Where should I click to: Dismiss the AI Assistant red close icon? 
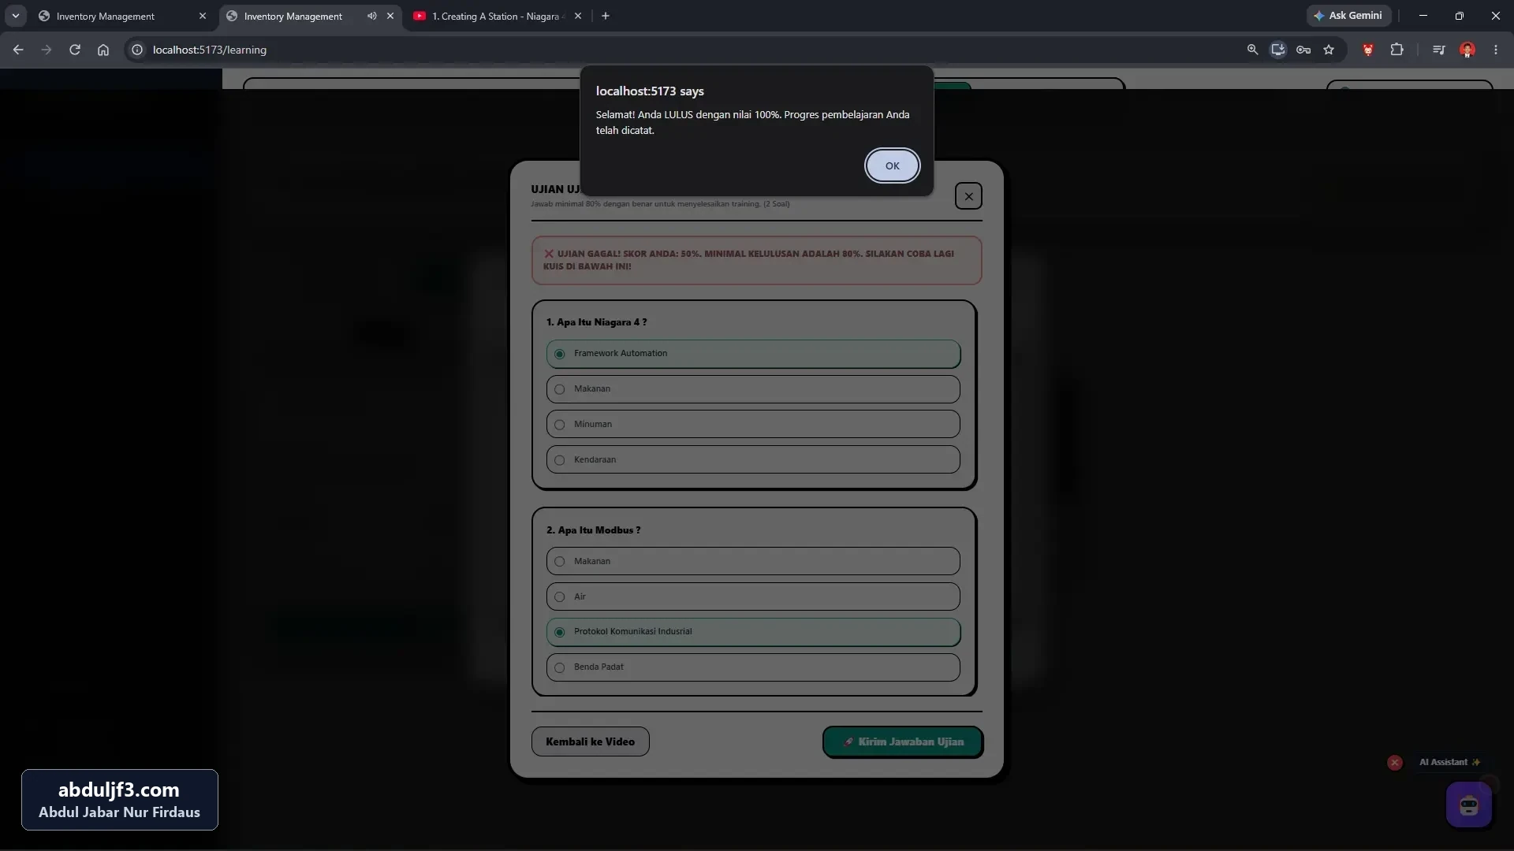click(1395, 762)
